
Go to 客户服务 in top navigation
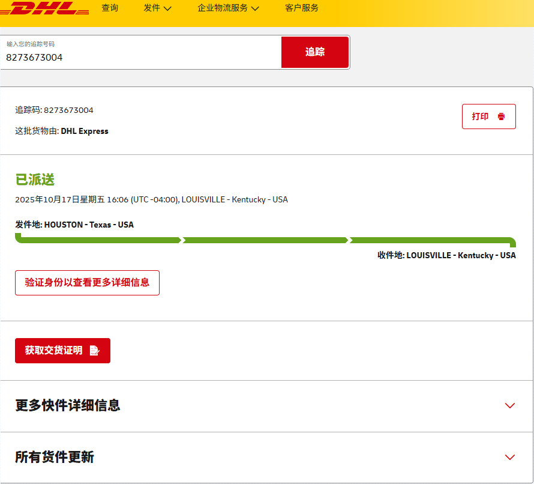pos(302,8)
